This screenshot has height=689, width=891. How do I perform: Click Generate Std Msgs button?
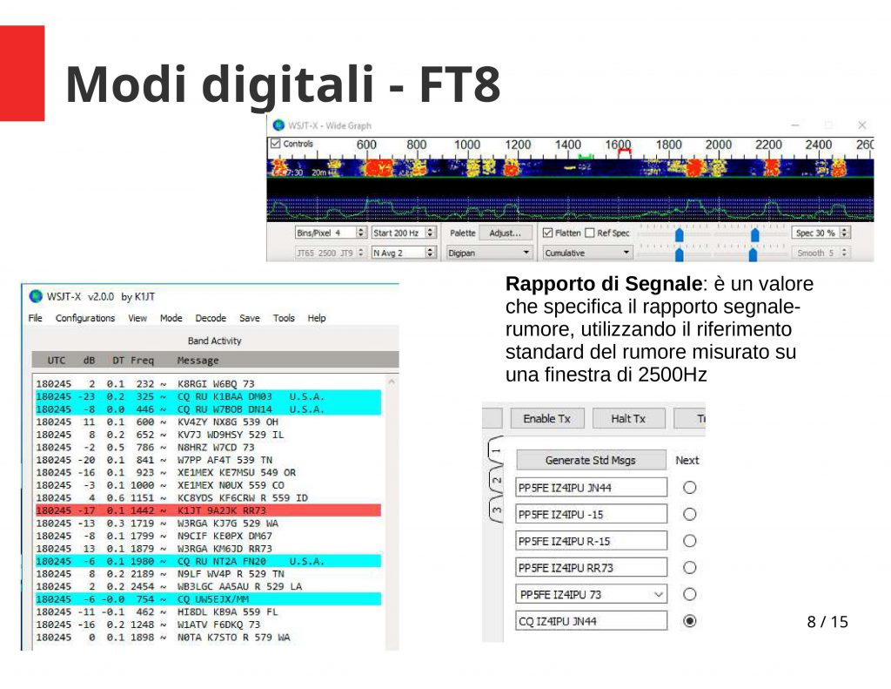tap(591, 460)
